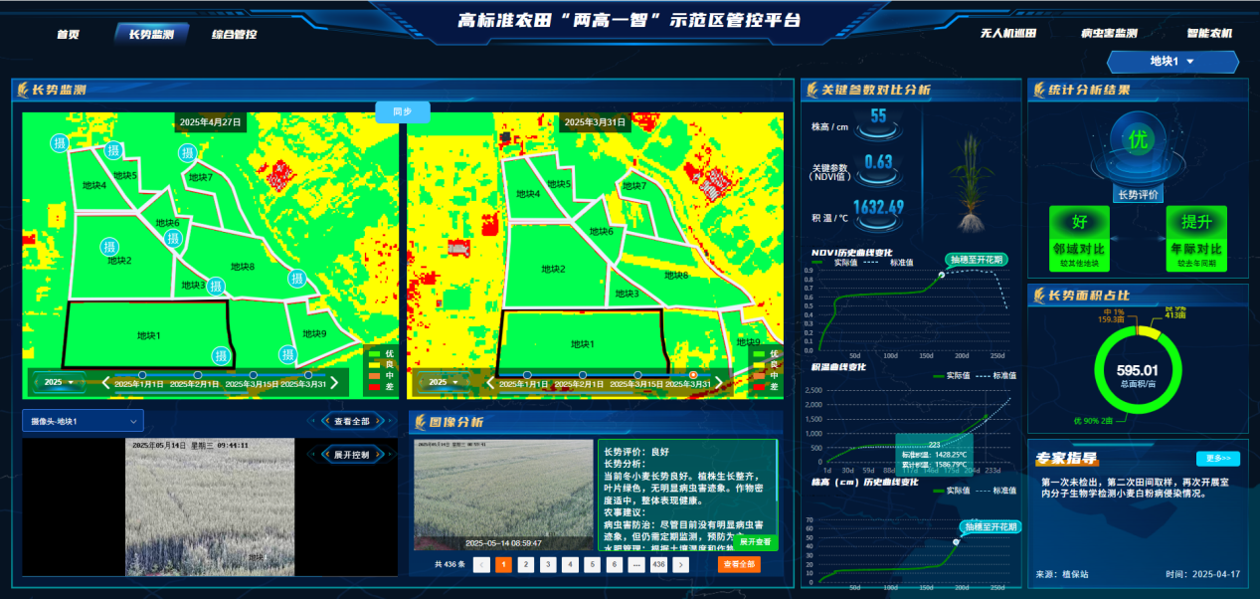The width and height of the screenshot is (1260, 599).
Task: Go to page 3 of image results
Action: tap(548, 564)
